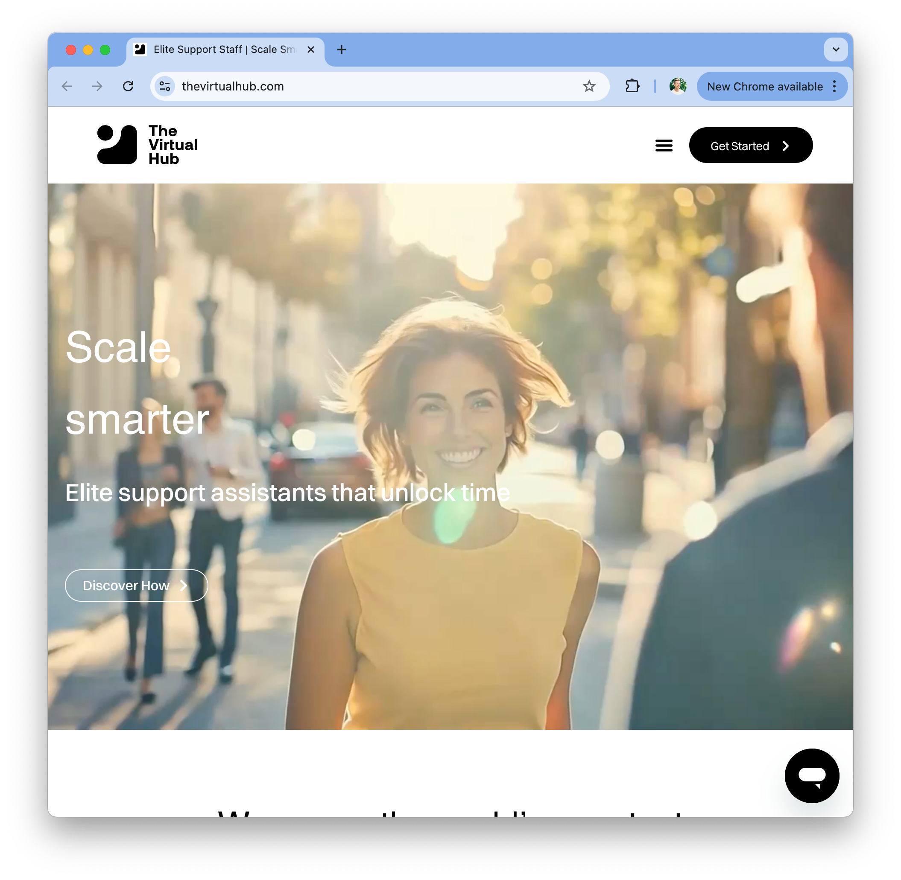Image resolution: width=901 pixels, height=880 pixels.
Task: Open the chat widget bubble
Action: pyautogui.click(x=811, y=775)
